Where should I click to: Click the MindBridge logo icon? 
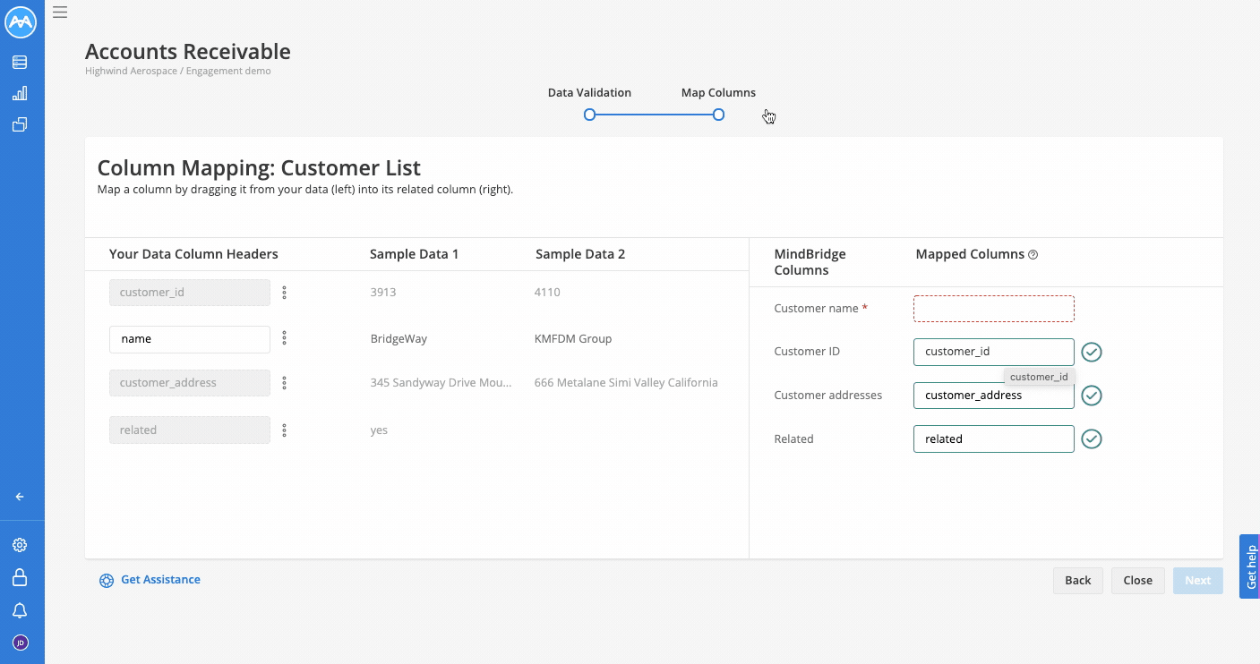tap(21, 23)
